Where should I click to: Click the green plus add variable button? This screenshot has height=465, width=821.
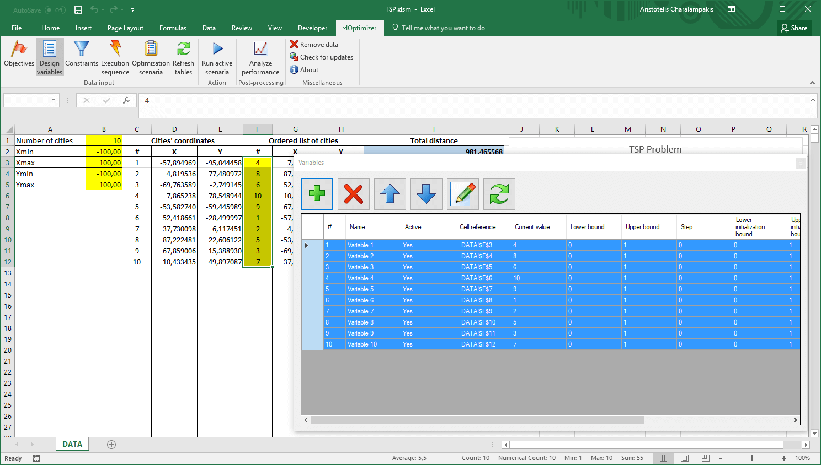(317, 194)
